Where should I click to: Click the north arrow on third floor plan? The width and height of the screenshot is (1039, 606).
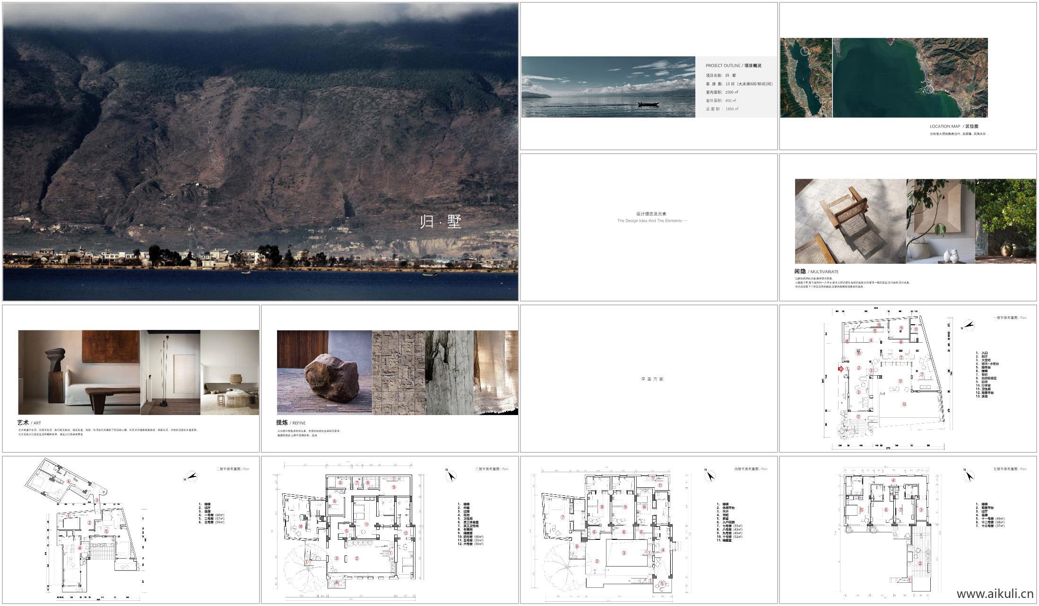point(451,475)
